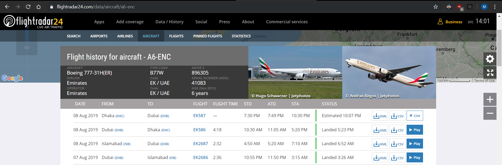Image resolution: width=502 pixels, height=165 pixels.
Task: Click 'Estimated 10:07 PM' status text
Action: pos(341,116)
